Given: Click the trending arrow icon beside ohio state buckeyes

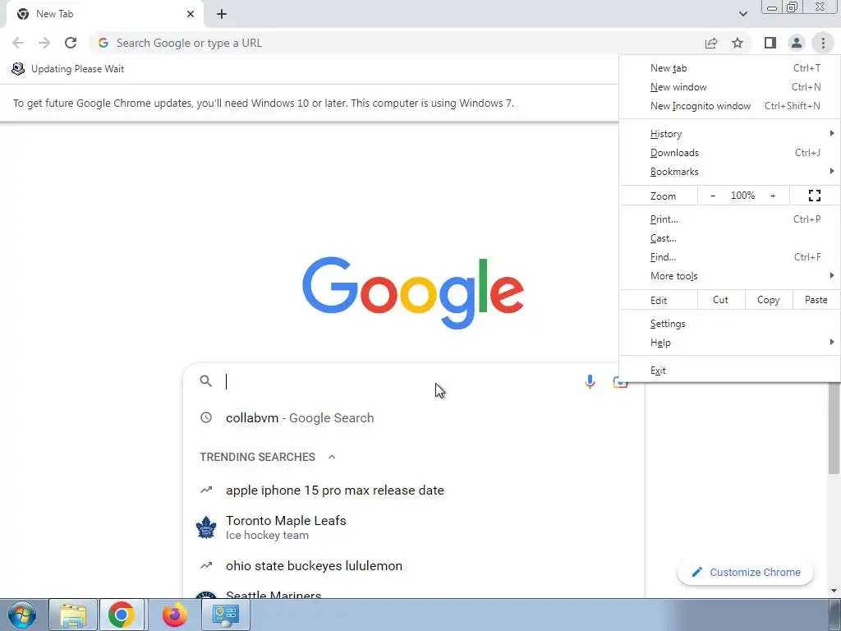Looking at the screenshot, I should [x=206, y=565].
